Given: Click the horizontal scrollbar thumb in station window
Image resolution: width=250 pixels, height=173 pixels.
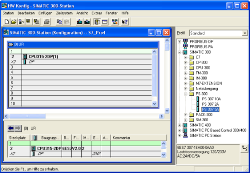Looking at the screenshot, I should (x=28, y=116).
